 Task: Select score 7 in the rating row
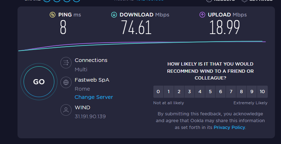coord(231,92)
